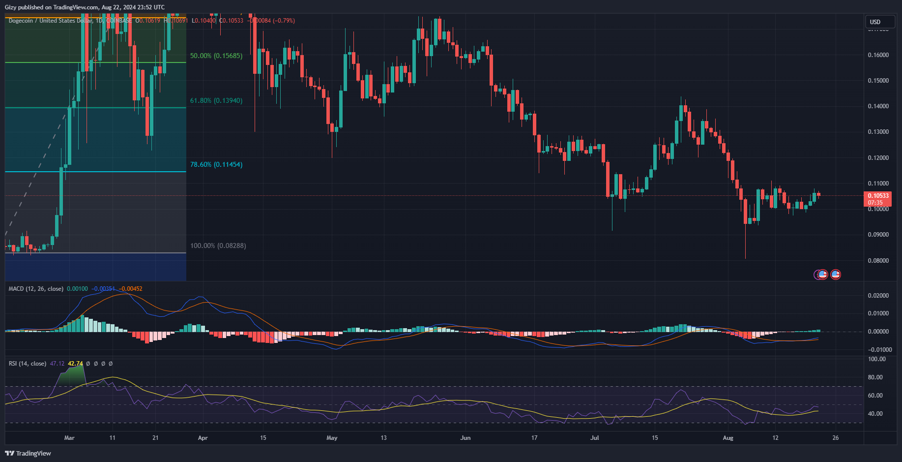Select the RSI (14, close) indicator title
The image size is (902, 462).
tap(28, 364)
